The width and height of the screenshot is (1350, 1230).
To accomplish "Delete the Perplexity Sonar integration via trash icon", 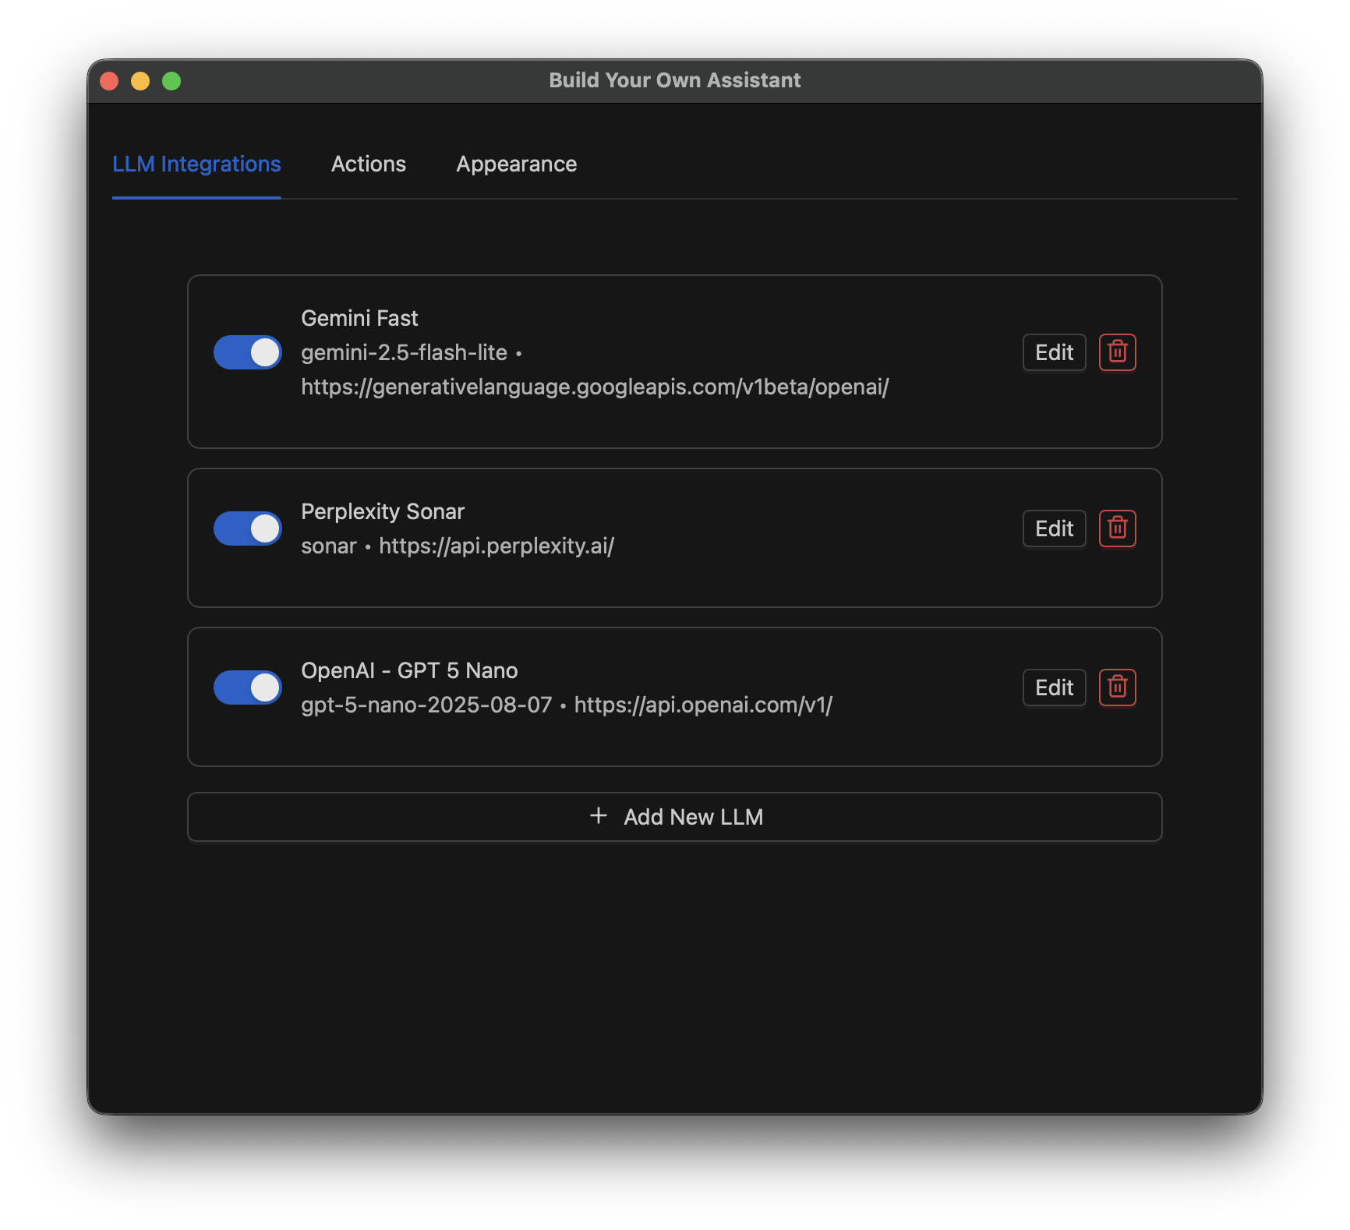I will [1117, 528].
